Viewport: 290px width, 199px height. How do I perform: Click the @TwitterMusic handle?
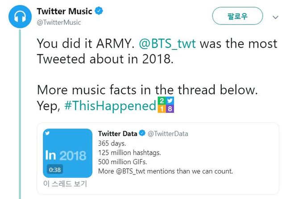coord(59,22)
